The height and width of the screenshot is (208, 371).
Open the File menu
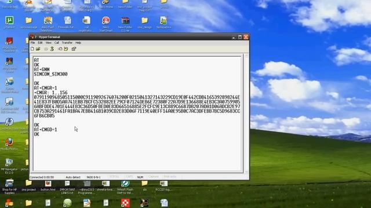coord(32,43)
